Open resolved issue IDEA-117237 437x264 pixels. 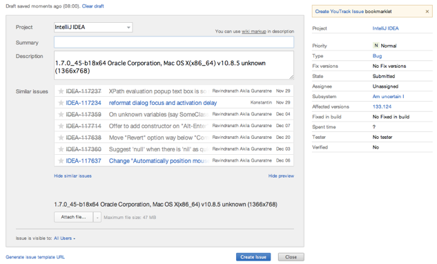pos(84,91)
